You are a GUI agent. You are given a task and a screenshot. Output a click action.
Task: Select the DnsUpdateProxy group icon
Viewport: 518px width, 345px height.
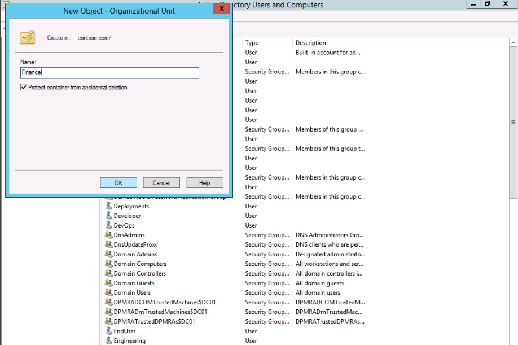point(109,244)
